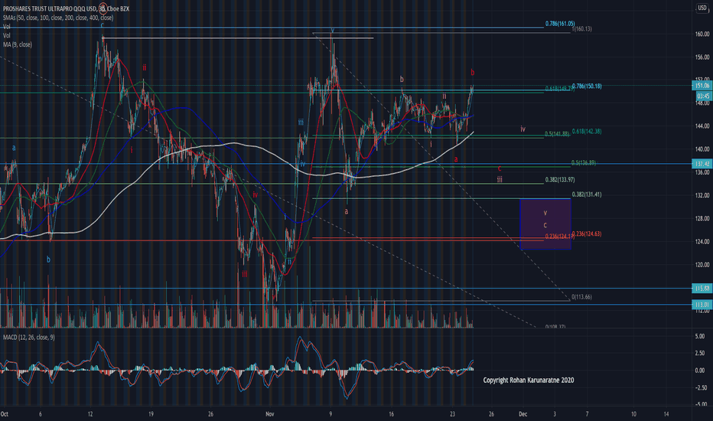The width and height of the screenshot is (713, 421).
Task: Click the 03:45 bar countdown label
Action: click(x=702, y=96)
